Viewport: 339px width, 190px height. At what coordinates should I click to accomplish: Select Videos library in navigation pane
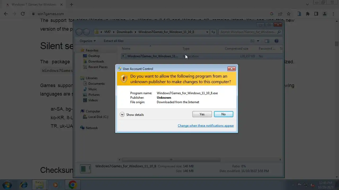click(x=93, y=100)
